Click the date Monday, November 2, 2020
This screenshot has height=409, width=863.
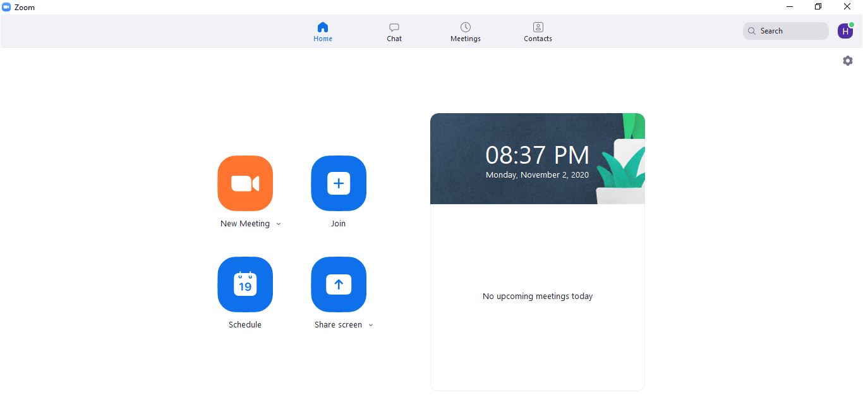pyautogui.click(x=538, y=175)
